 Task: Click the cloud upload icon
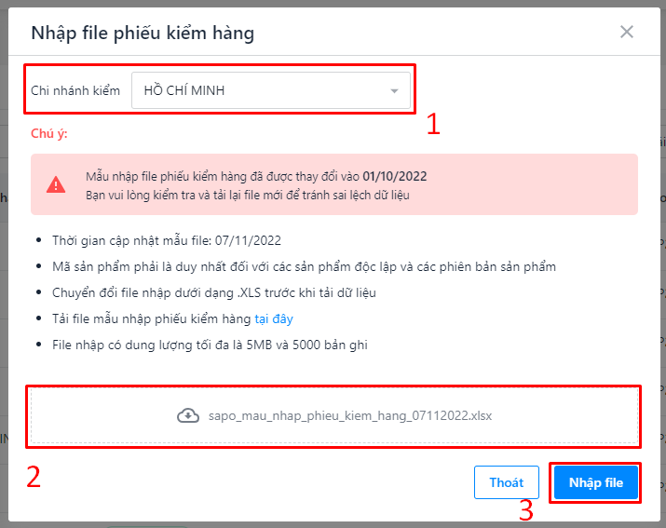(187, 415)
